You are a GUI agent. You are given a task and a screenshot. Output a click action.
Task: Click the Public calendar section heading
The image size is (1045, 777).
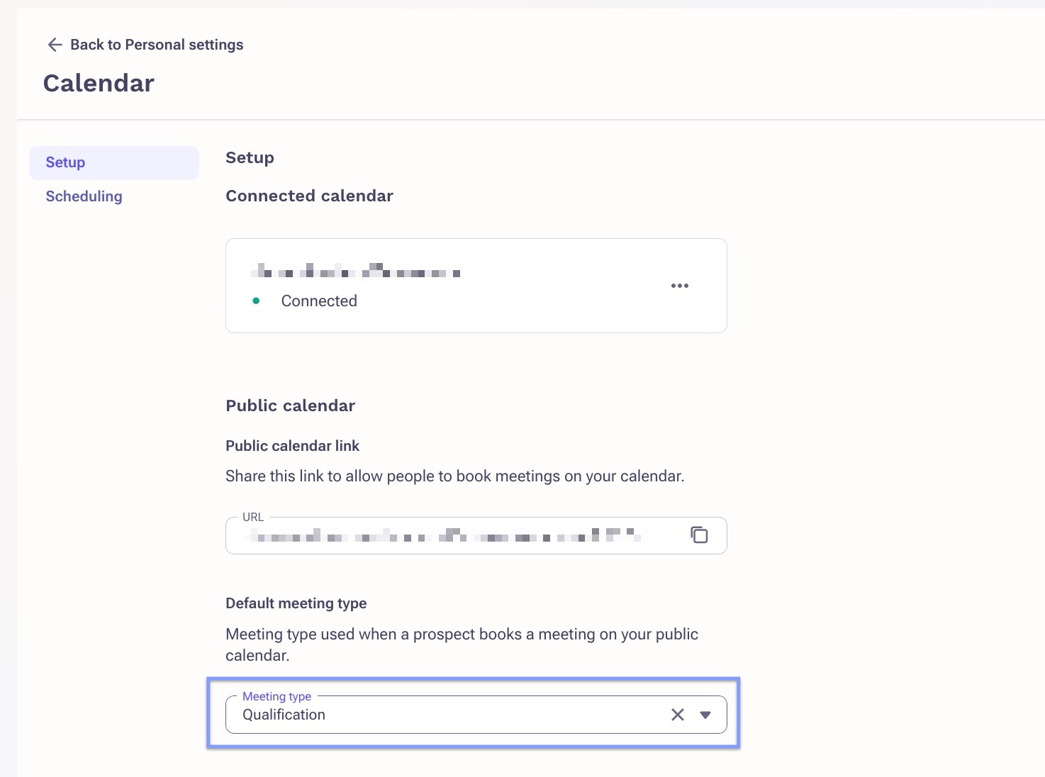tap(291, 406)
